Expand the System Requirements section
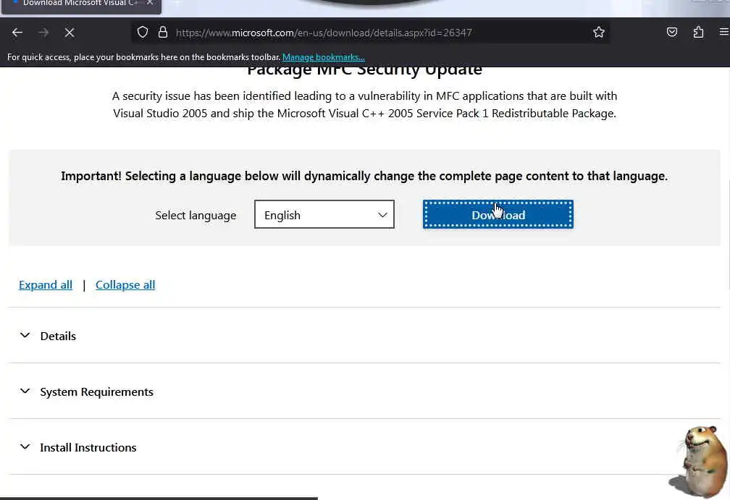The image size is (730, 500). click(364, 391)
